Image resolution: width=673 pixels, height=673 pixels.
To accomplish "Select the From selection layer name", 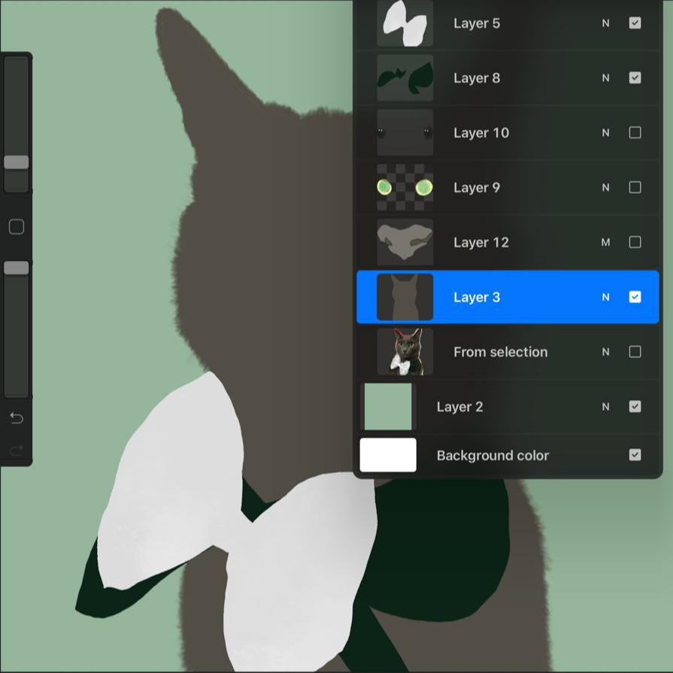I will [501, 352].
